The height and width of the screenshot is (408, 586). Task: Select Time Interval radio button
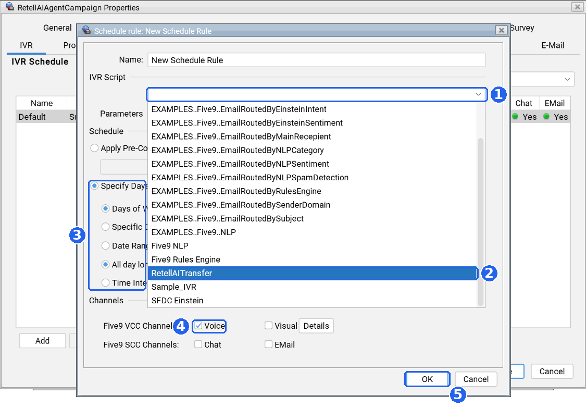pyautogui.click(x=106, y=283)
